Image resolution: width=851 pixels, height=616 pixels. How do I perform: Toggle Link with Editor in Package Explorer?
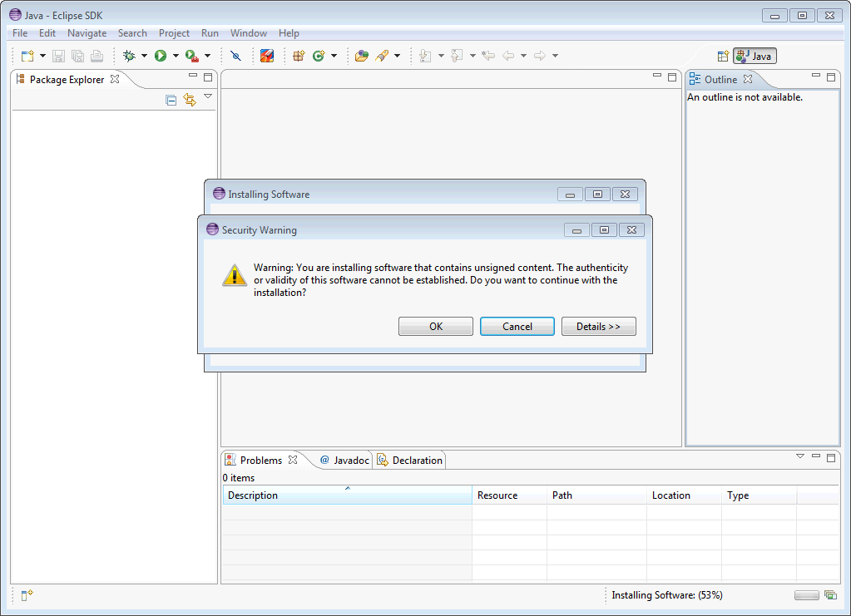pos(190,100)
